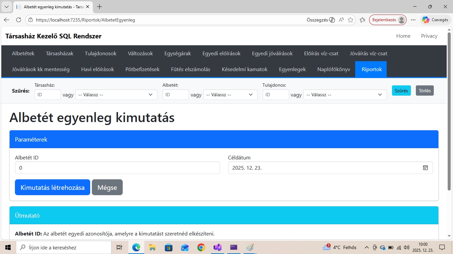453x254 pixels.
Task: Open Google Chrome from the taskbar
Action: 201,247
